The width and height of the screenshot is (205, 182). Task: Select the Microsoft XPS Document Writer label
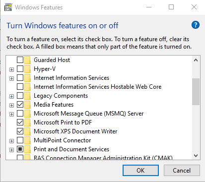75,131
